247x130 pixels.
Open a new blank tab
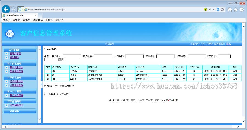click(x=40, y=15)
